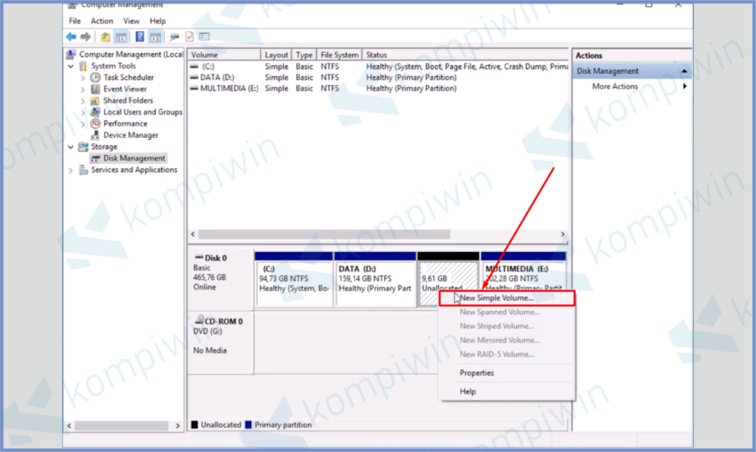Click the Back navigation arrow in the toolbar
756x452 pixels.
click(x=70, y=36)
